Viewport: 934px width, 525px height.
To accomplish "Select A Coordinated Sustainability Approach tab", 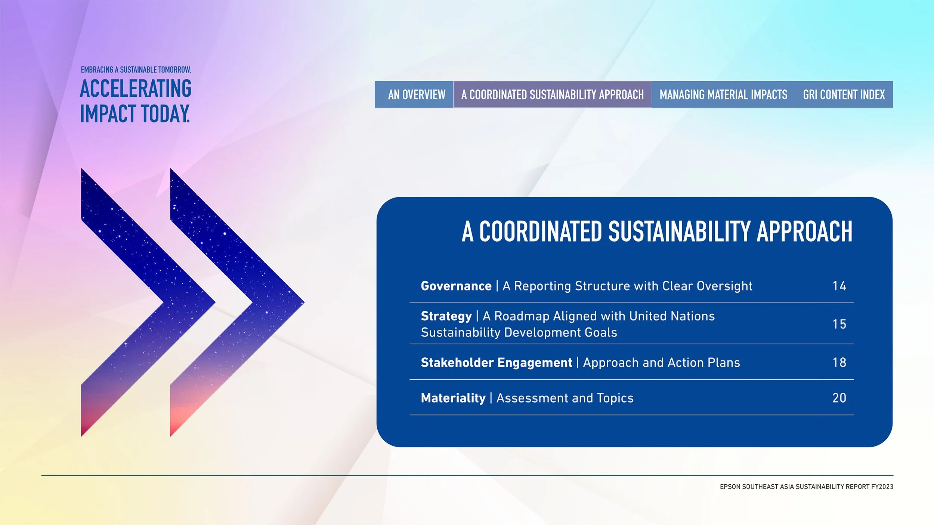I will point(552,94).
